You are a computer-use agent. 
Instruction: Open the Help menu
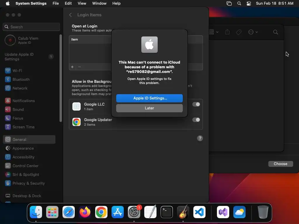[116, 3]
